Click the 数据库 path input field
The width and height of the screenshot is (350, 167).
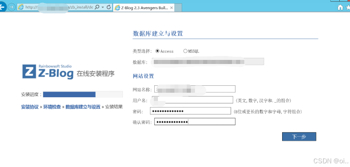point(208,62)
